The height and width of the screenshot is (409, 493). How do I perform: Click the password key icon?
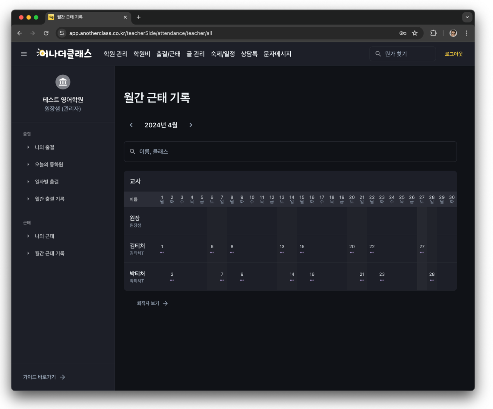coord(403,33)
